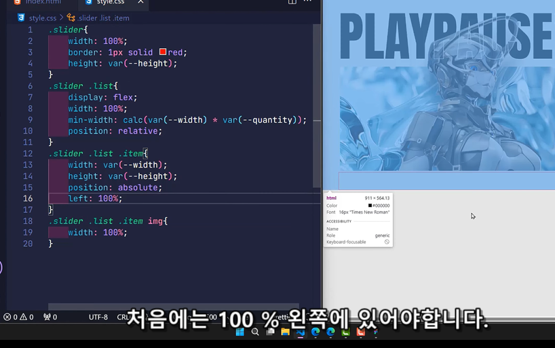The image size is (555, 348).
Task: Click Visual Studio Code taskbar icon
Action: (301, 332)
